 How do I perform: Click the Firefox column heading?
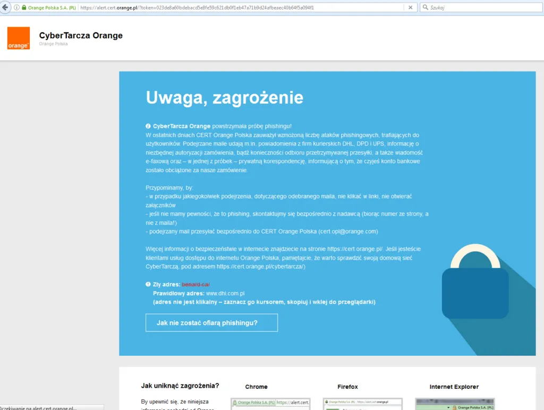[x=347, y=387]
